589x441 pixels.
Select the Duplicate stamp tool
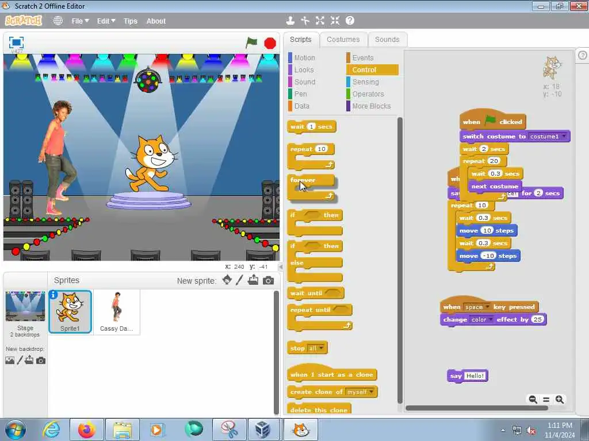[x=290, y=21]
